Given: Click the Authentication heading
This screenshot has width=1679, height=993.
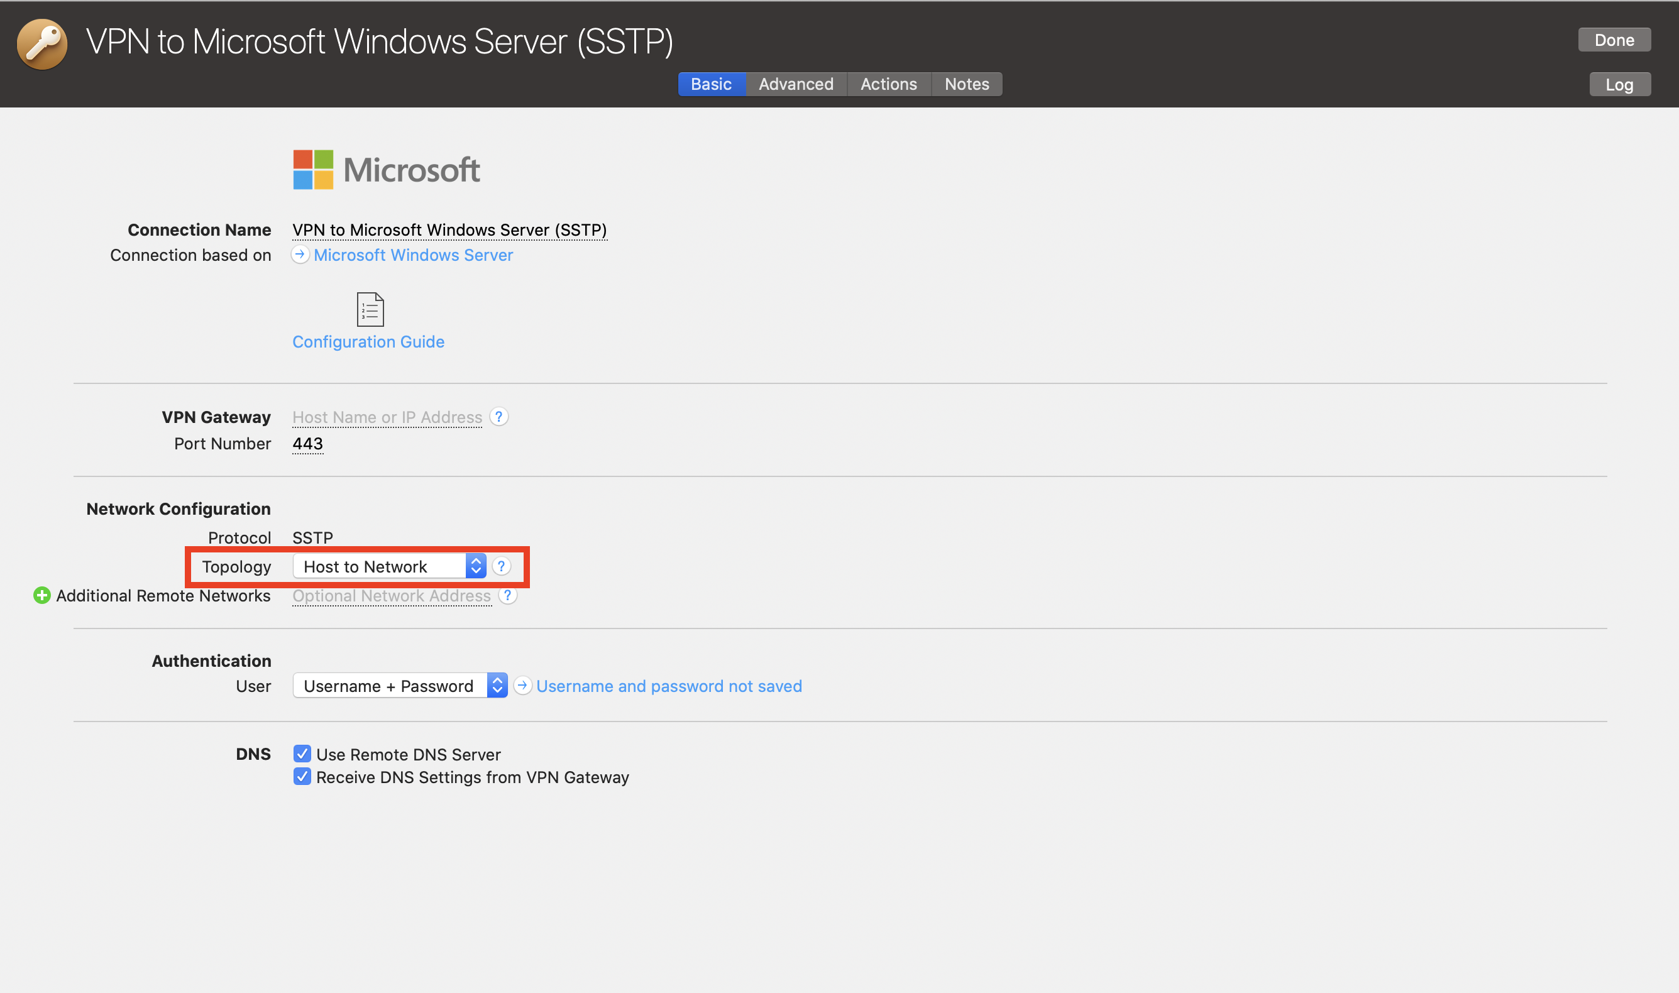Looking at the screenshot, I should (x=211, y=661).
